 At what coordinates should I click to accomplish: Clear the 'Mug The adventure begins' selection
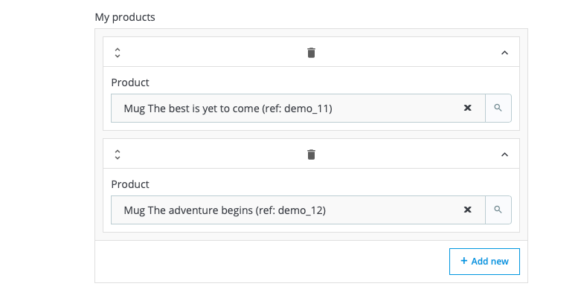pos(468,210)
